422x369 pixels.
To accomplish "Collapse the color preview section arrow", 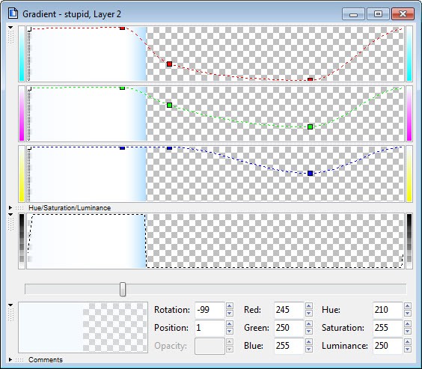I will [x=10, y=305].
